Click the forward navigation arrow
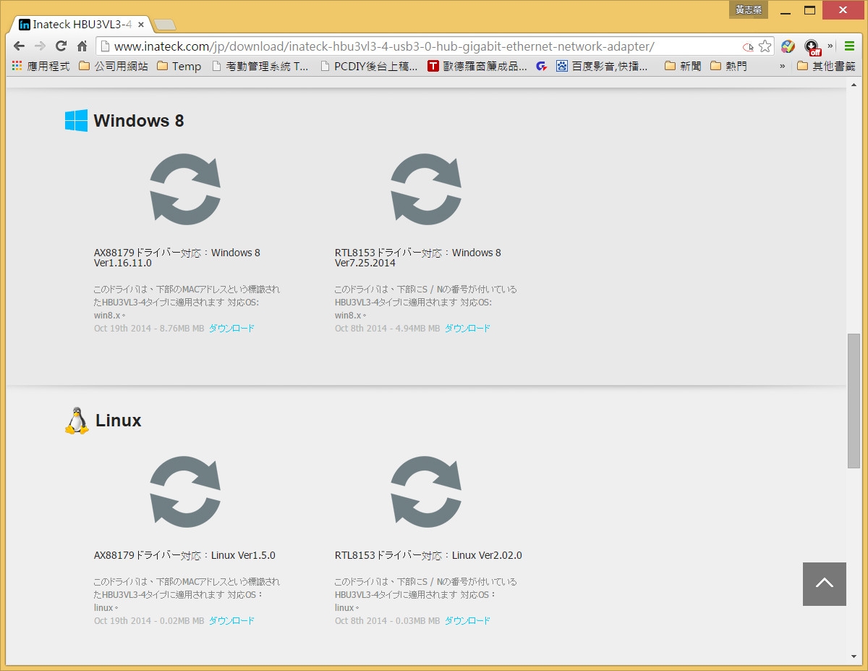 pyautogui.click(x=41, y=46)
